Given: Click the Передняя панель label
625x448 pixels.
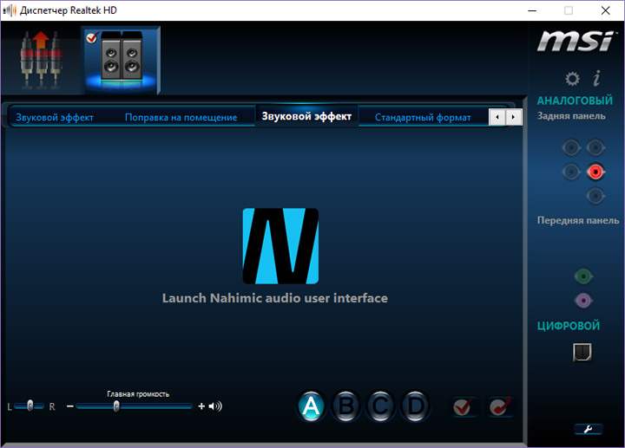Looking at the screenshot, I should click(x=578, y=220).
